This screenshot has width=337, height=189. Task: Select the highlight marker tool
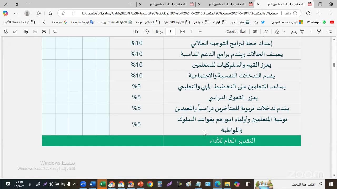click(319, 31)
